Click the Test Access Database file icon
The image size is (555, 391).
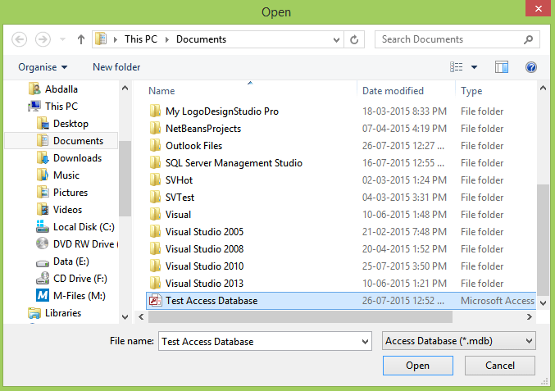155,300
